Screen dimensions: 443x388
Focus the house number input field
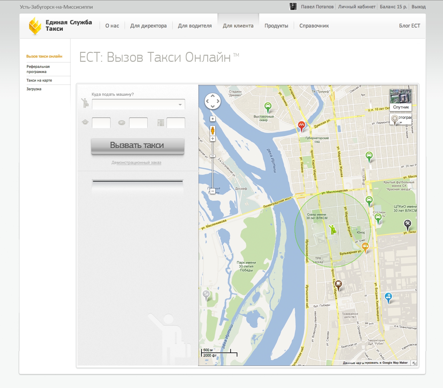pyautogui.click(x=101, y=123)
